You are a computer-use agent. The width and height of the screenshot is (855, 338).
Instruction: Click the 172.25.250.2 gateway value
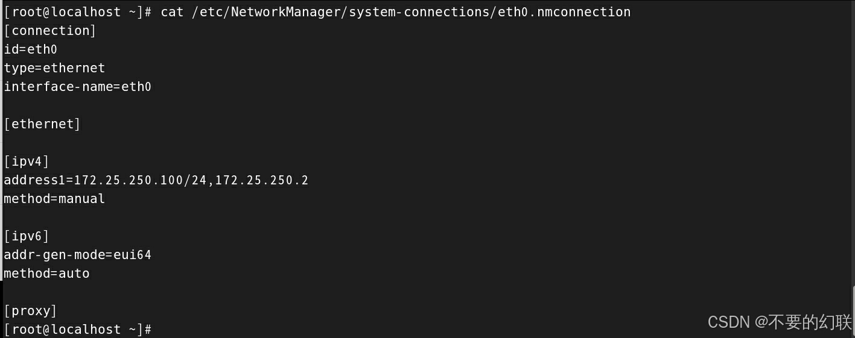click(262, 180)
